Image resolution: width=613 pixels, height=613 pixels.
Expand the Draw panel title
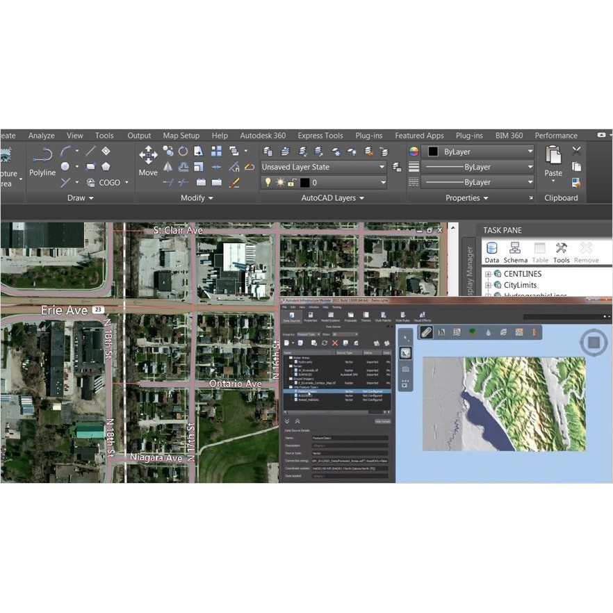[81, 198]
